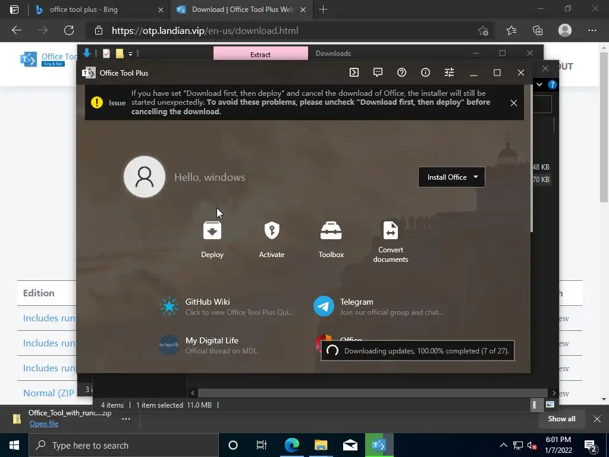Click the Downloading updates status box
The width and height of the screenshot is (609, 457).
coord(417,351)
